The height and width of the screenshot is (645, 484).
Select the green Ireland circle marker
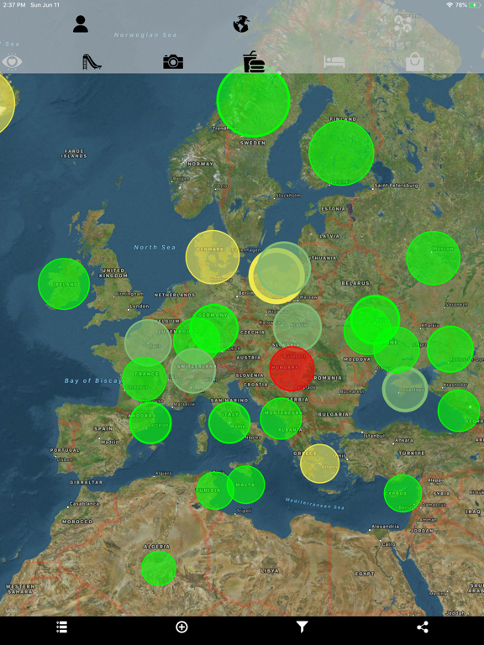coord(64,284)
